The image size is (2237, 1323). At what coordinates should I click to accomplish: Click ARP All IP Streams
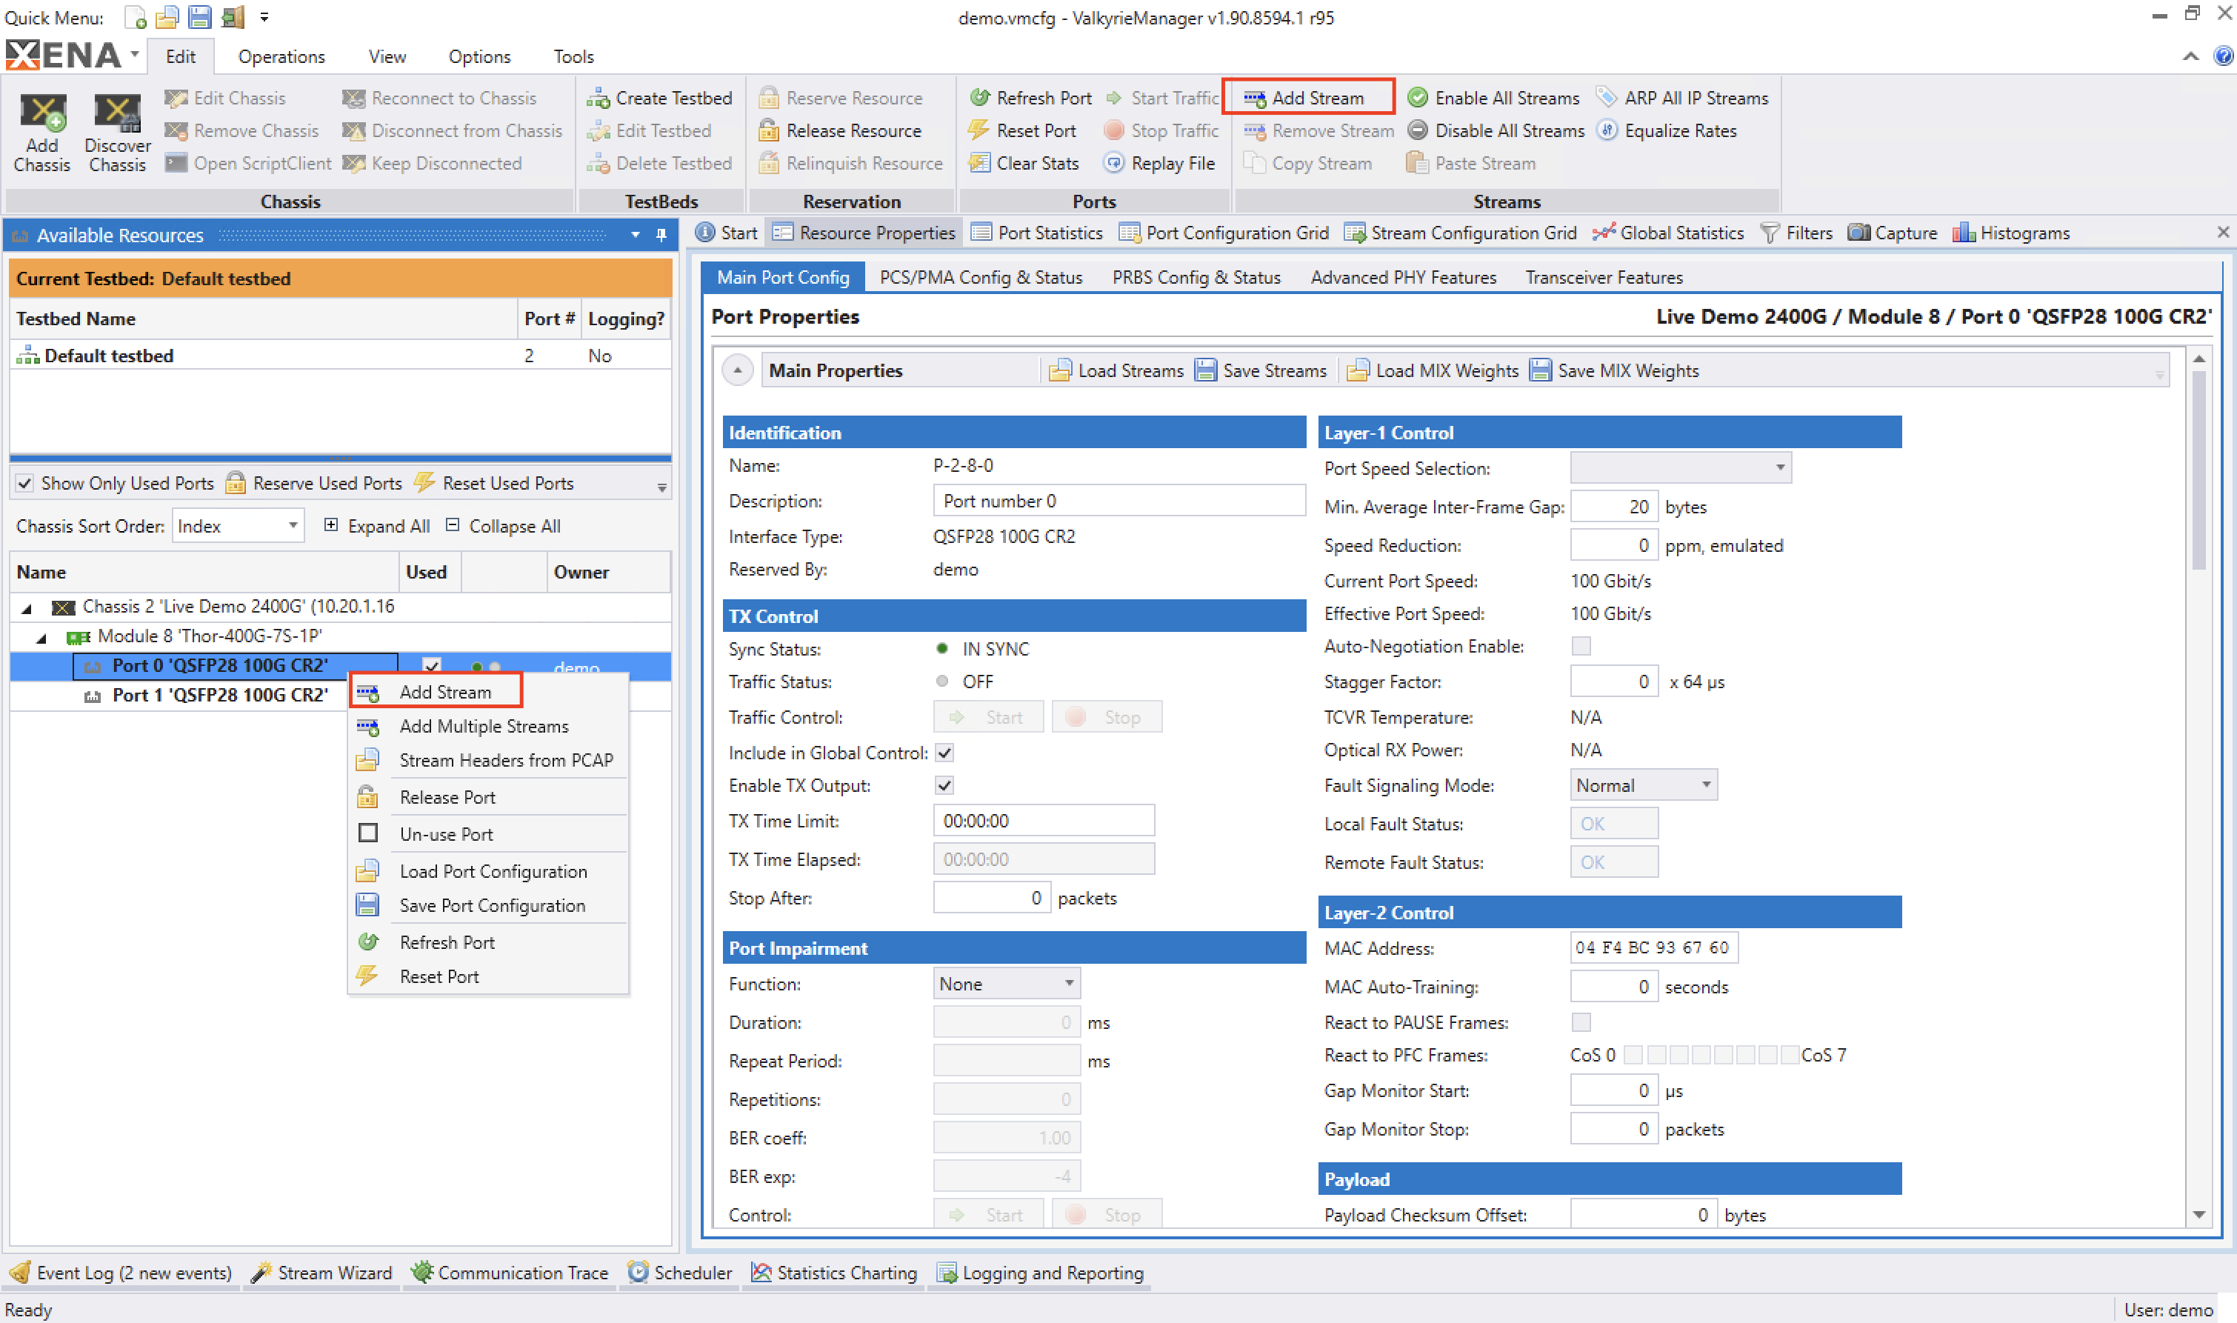point(1683,98)
